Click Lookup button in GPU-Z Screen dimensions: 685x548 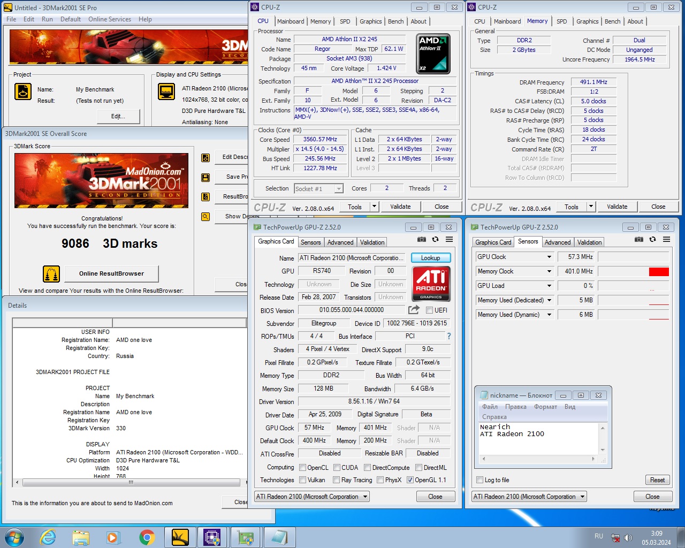click(431, 258)
